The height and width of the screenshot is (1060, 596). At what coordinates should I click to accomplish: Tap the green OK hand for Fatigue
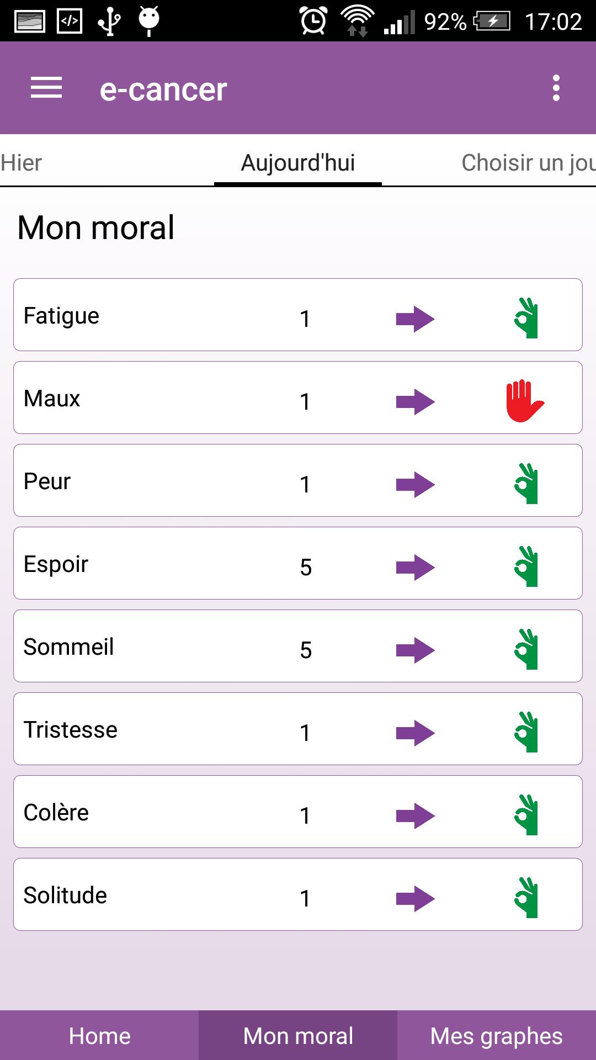click(x=526, y=318)
